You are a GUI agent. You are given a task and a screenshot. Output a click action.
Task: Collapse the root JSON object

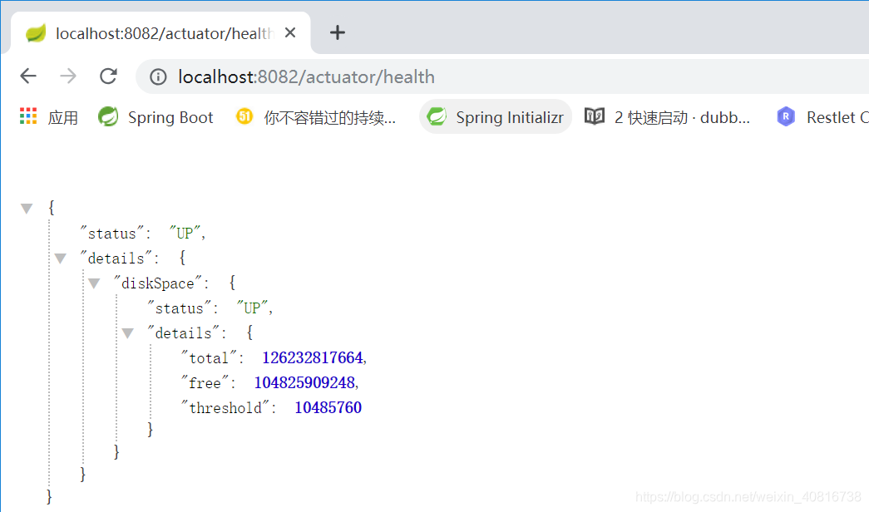point(27,209)
